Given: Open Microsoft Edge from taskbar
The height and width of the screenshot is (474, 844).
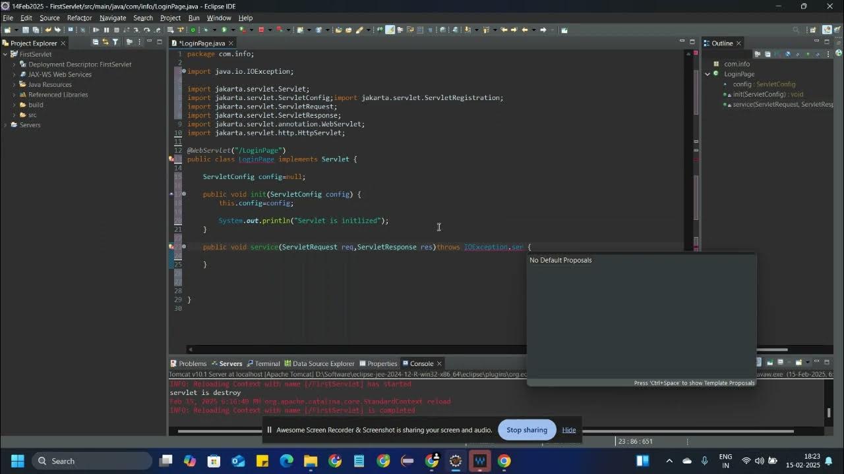Looking at the screenshot, I should [286, 461].
